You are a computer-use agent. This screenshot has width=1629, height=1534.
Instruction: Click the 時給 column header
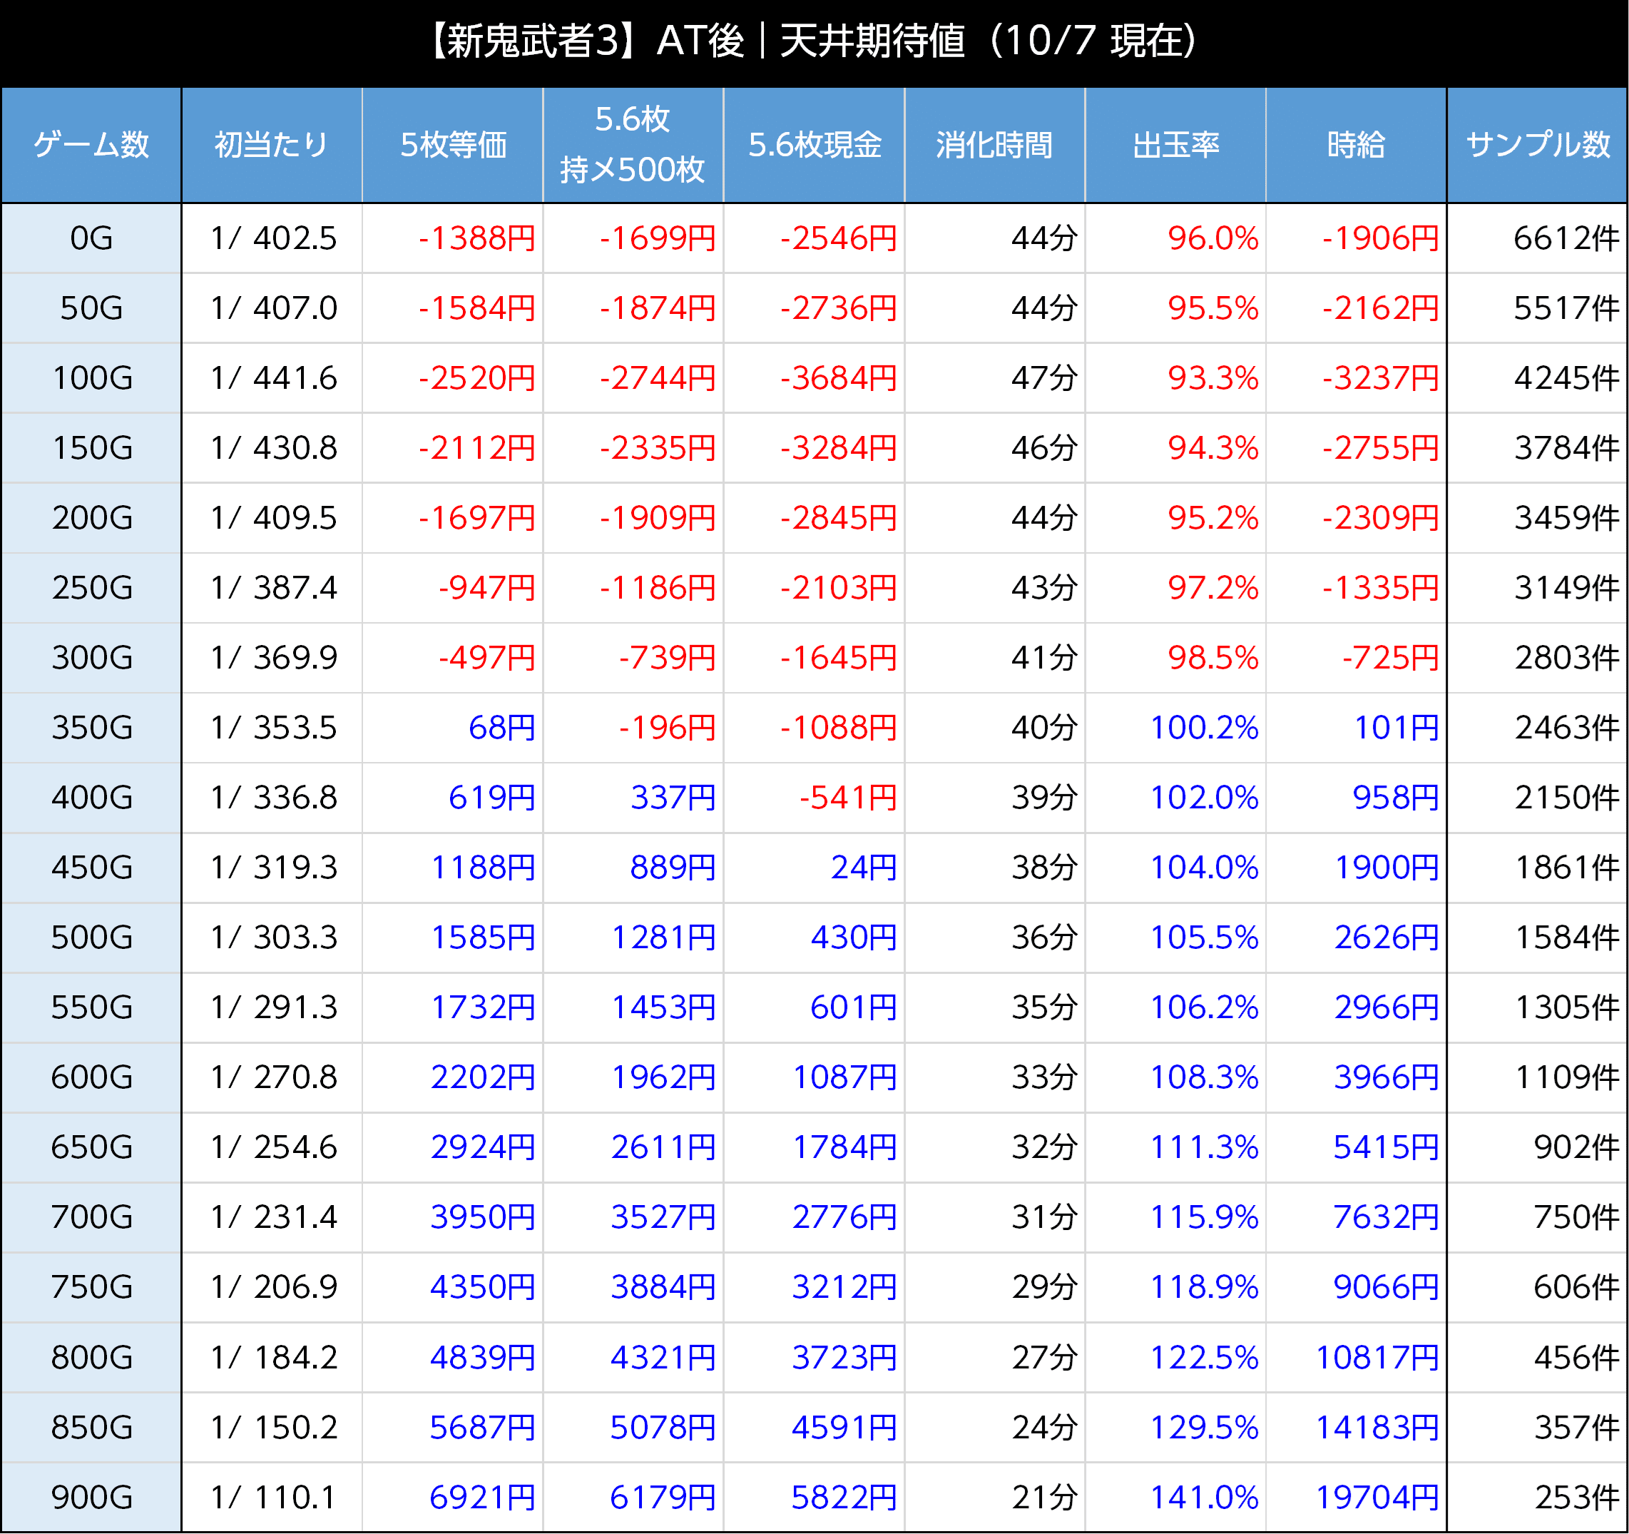1356,145
